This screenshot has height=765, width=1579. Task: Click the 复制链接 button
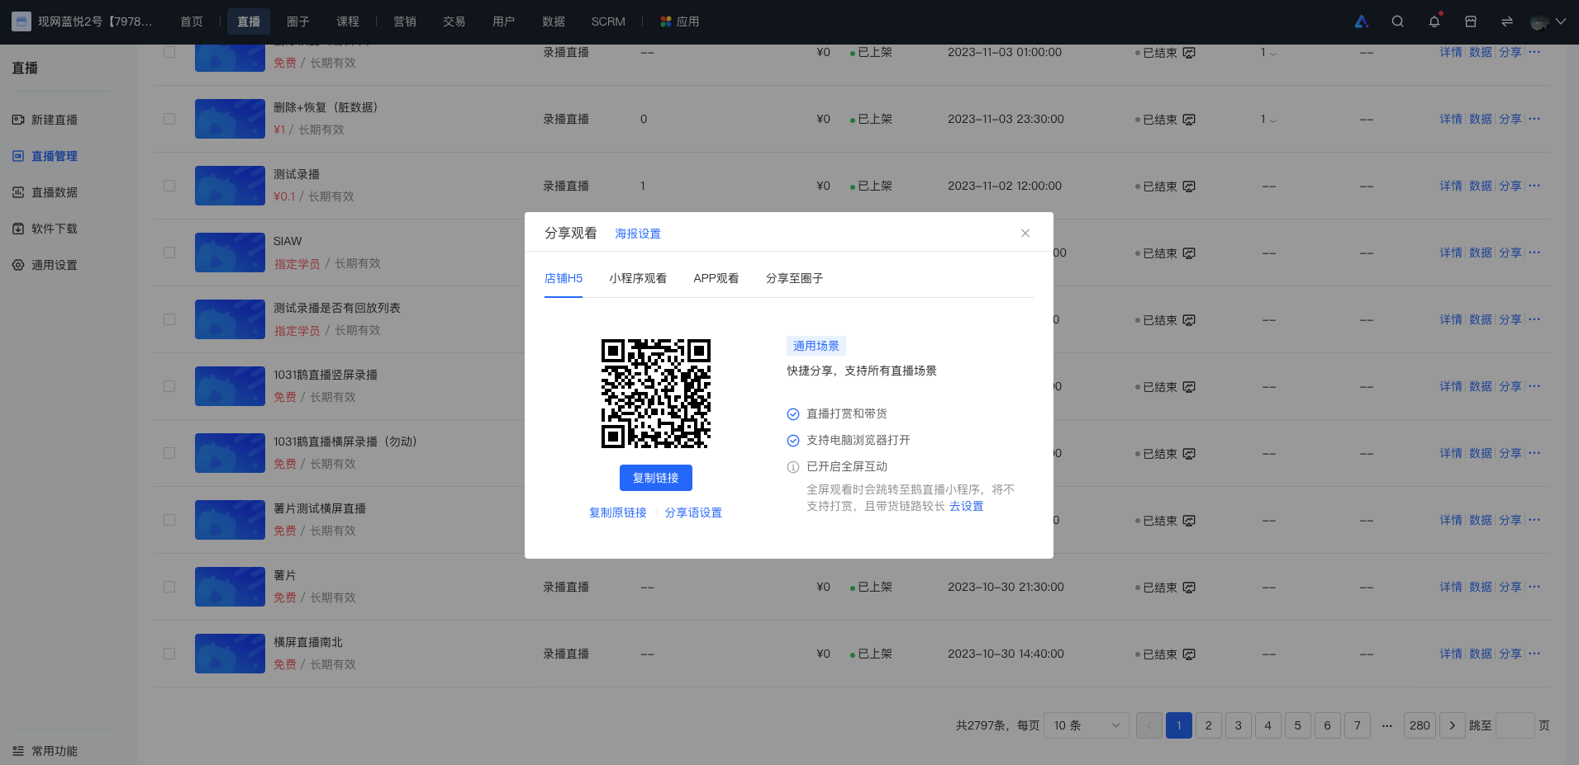click(x=656, y=478)
